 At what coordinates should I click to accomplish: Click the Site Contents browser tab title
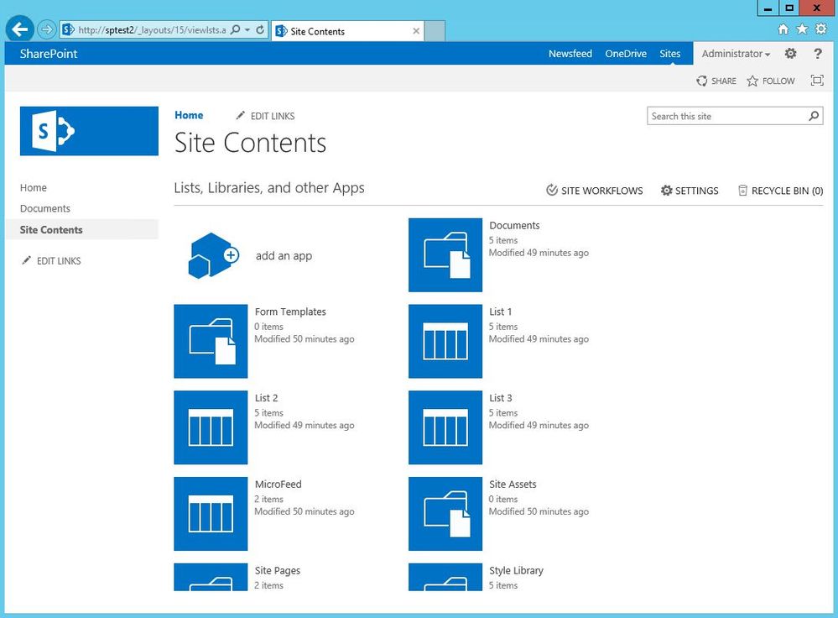coord(317,32)
